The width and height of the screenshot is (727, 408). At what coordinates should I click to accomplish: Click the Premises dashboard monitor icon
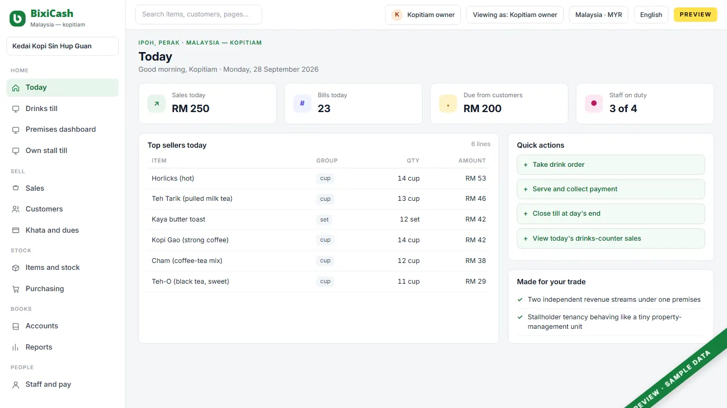coord(15,130)
